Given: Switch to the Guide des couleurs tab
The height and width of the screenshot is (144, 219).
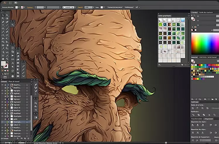Looking at the screenshot, I should pyautogui.click(x=206, y=12).
